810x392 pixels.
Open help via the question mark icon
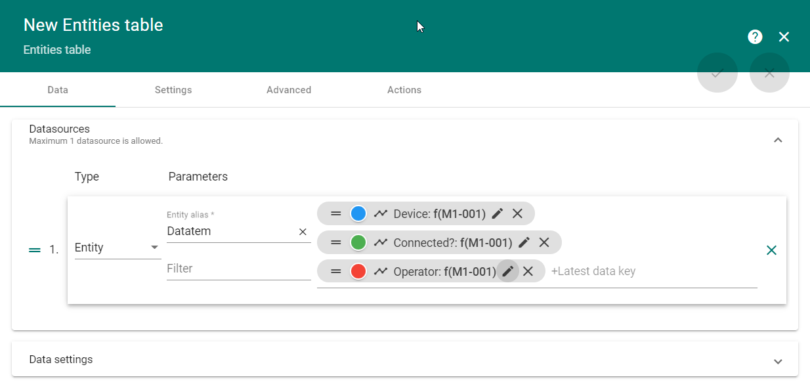755,37
